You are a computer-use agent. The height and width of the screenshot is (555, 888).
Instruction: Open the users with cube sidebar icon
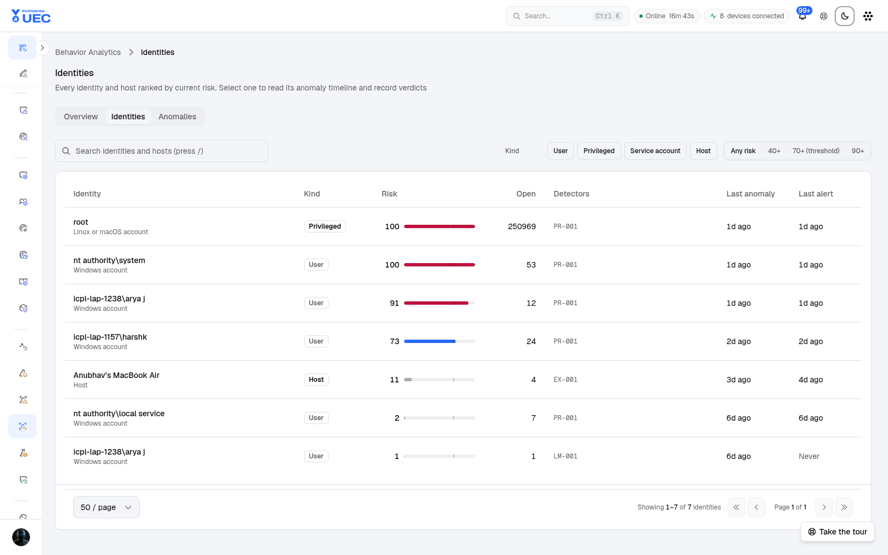pos(23,201)
